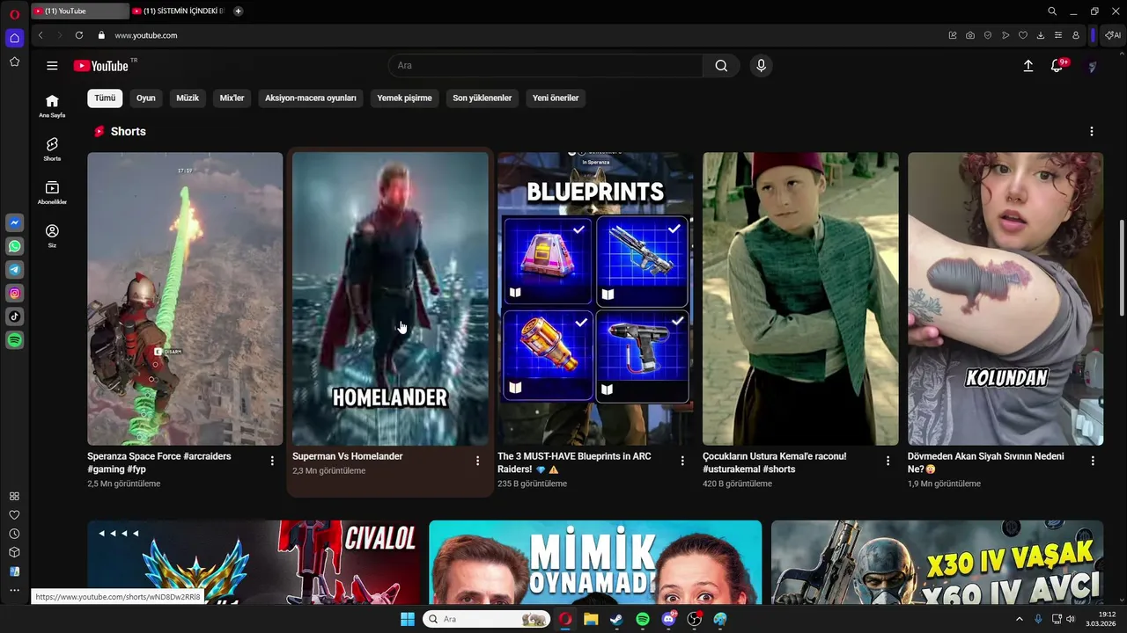Open Çocukların Ustura Kemal'e raconu title
The width and height of the screenshot is (1127, 633).
[x=775, y=462]
